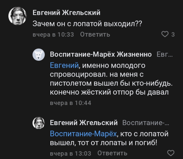Open author name Евгений Жгельский on top comment
The image size is (183, 159).
[x=66, y=13]
